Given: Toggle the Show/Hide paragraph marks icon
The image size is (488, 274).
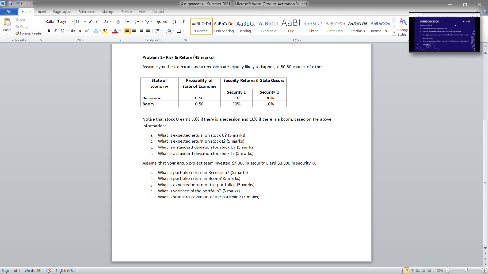Looking at the screenshot, I should (x=184, y=21).
